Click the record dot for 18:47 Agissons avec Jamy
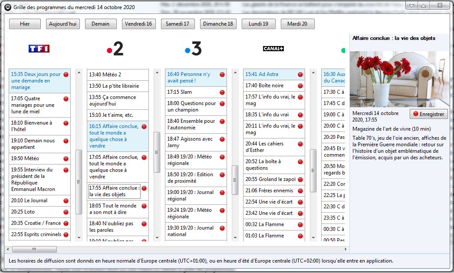Image resolution: width=454 pixels, height=273 pixels. tap(222, 139)
